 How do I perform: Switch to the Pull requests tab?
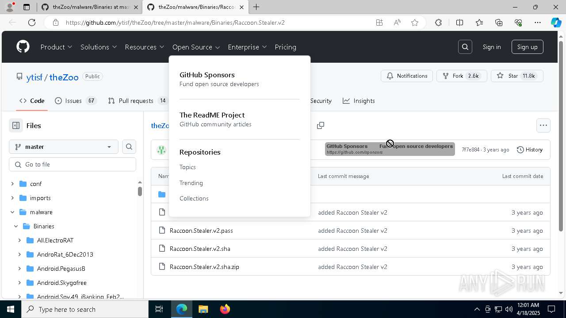(137, 101)
